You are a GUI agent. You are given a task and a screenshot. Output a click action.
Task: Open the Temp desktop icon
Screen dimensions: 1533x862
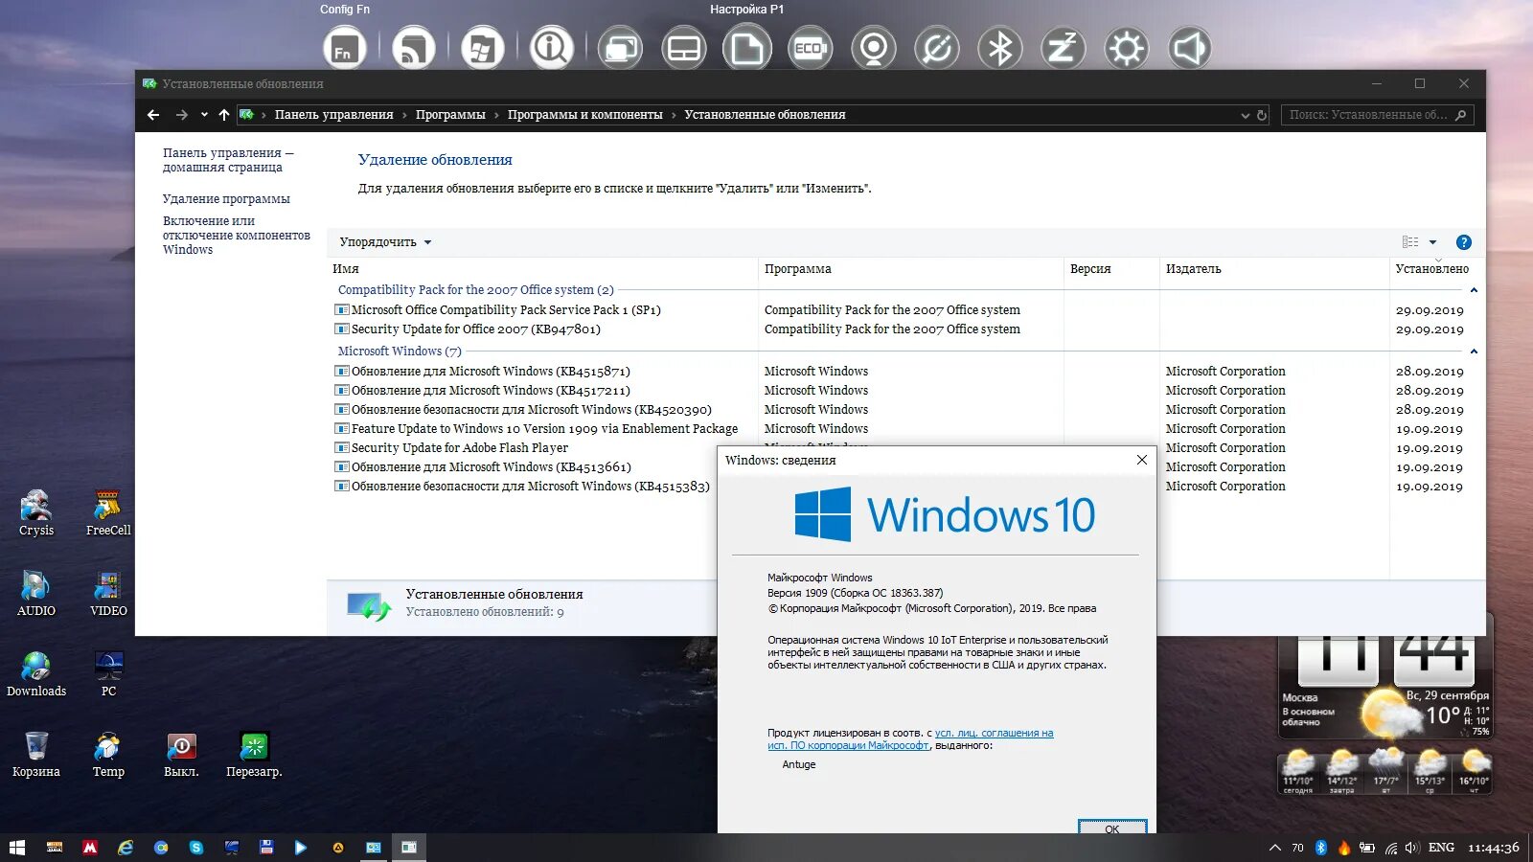coord(108,755)
